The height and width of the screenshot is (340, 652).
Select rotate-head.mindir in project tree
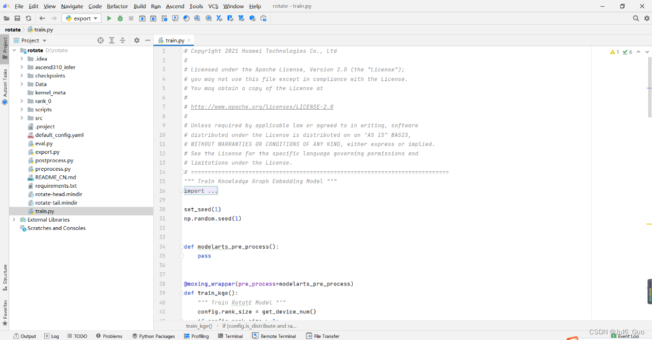59,194
